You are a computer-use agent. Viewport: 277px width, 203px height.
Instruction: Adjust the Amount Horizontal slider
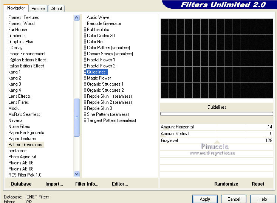click(217, 127)
